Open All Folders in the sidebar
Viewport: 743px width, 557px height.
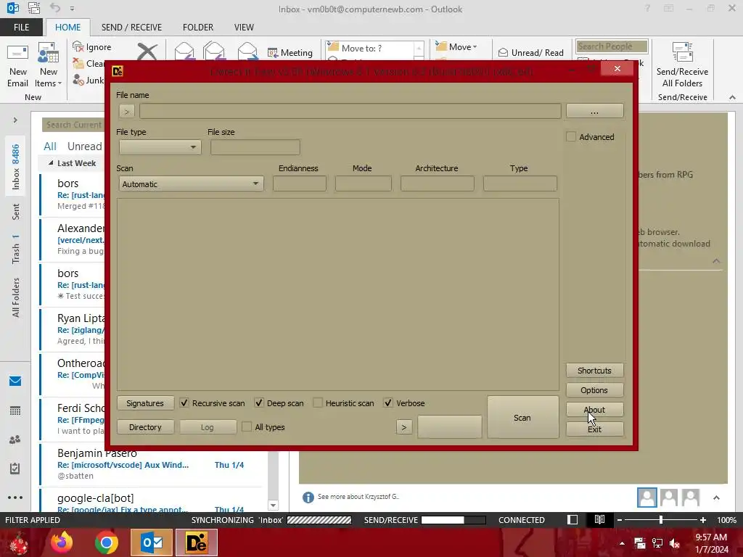(16, 297)
